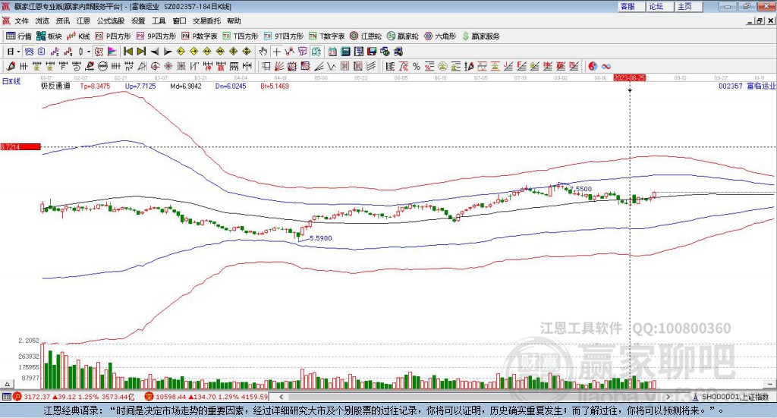Click the save floppy disk icon

(x=372, y=52)
